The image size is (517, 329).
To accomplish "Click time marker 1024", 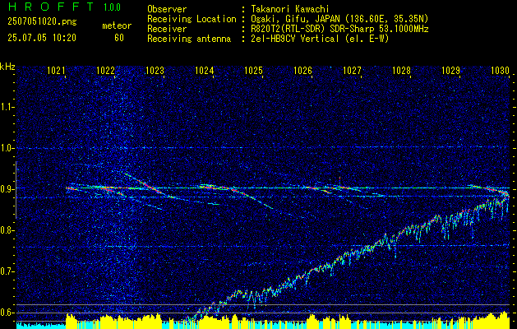I will pos(205,70).
